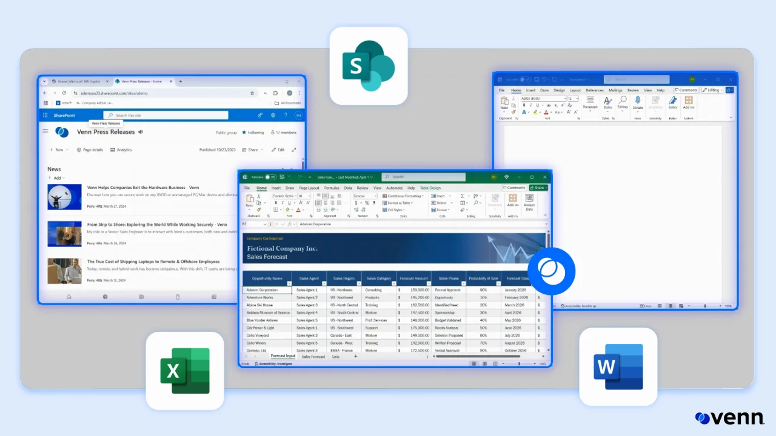Open Analyze Data in Excel
The width and height of the screenshot is (776, 436).
(x=529, y=202)
